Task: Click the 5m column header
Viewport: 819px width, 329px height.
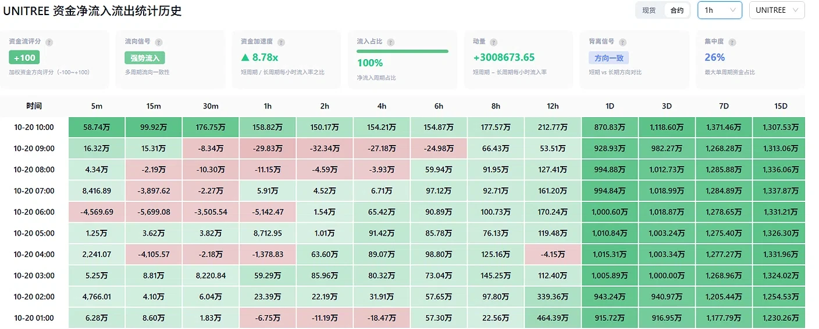Action: (x=97, y=106)
